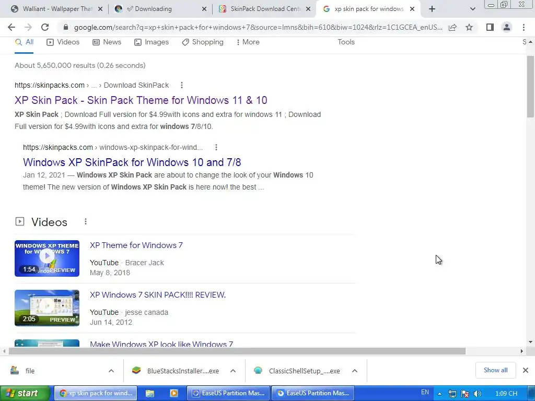The image size is (535, 401).
Task: Click the EN language indicator
Action: [x=425, y=392]
